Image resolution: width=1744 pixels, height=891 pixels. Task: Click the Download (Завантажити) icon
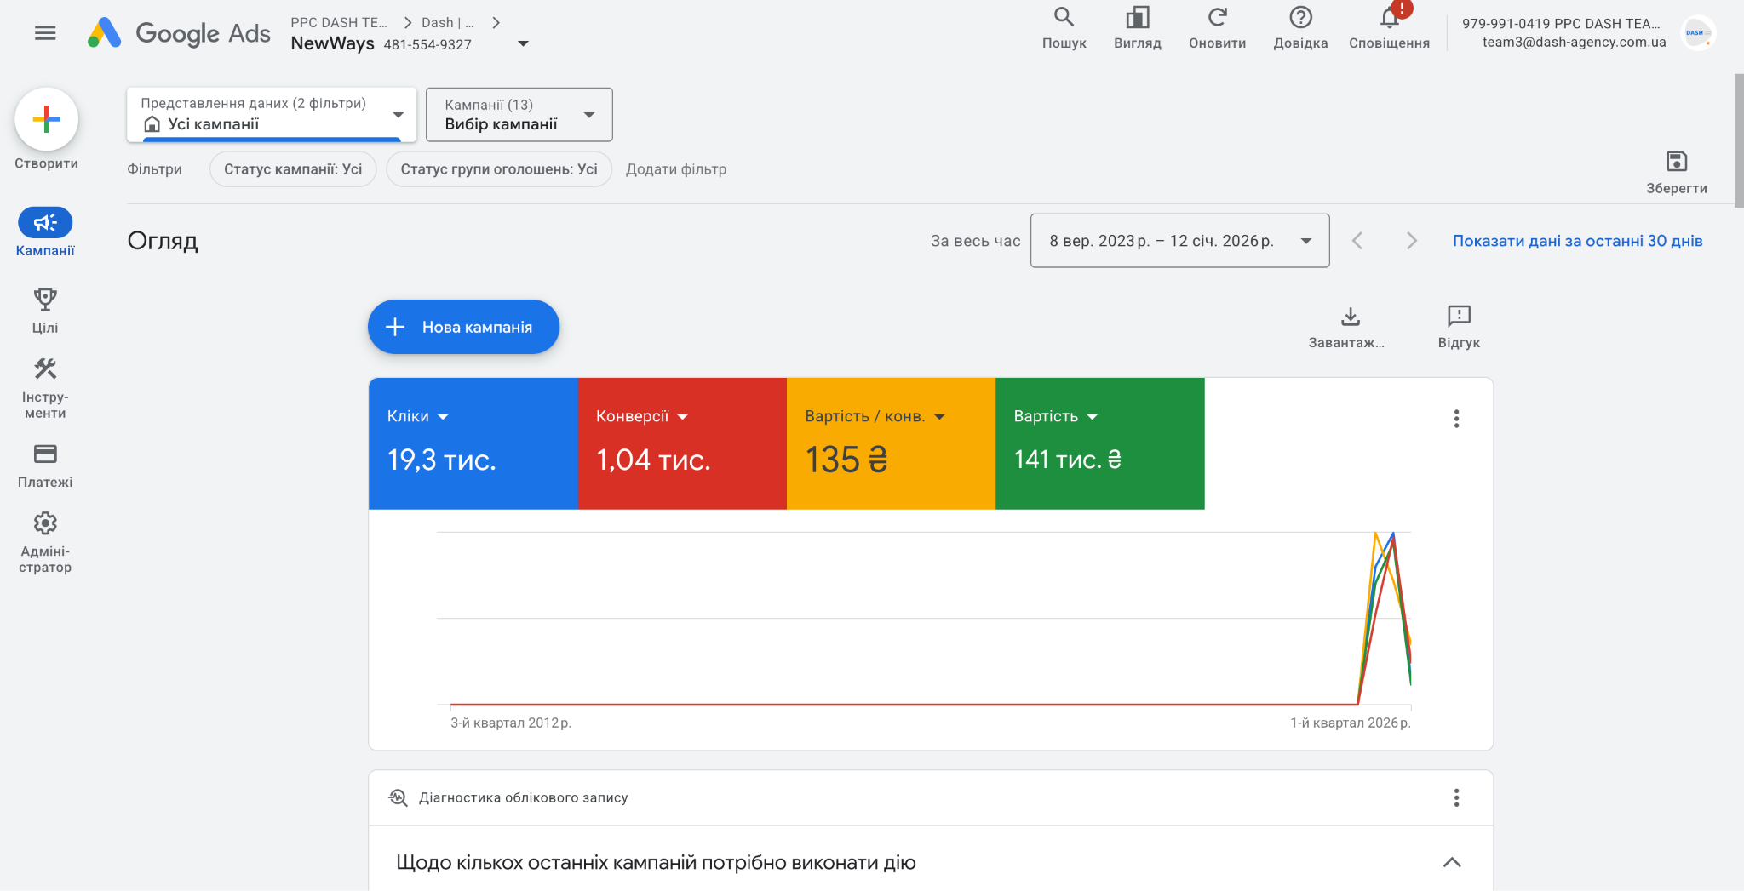point(1350,317)
